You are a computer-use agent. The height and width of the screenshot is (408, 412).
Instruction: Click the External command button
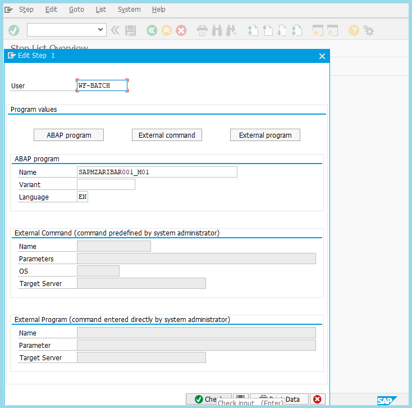click(x=167, y=135)
